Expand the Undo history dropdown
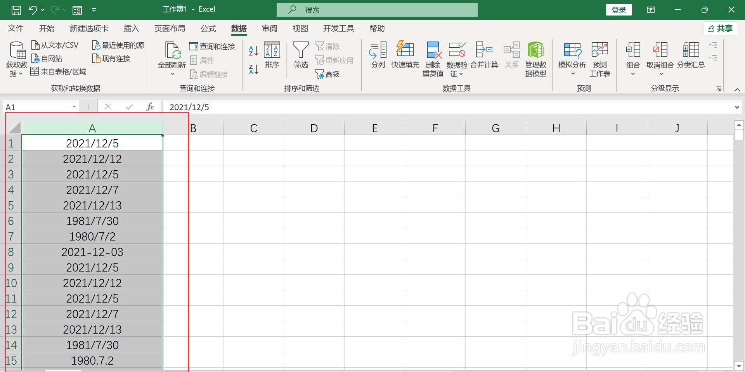 [42, 10]
